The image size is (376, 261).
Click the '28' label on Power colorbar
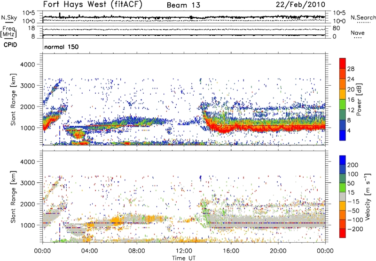tap(351, 69)
